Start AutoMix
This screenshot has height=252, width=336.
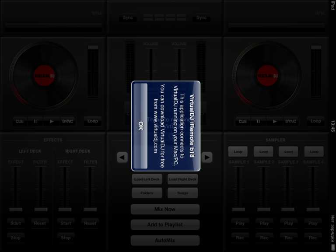pos(165,241)
